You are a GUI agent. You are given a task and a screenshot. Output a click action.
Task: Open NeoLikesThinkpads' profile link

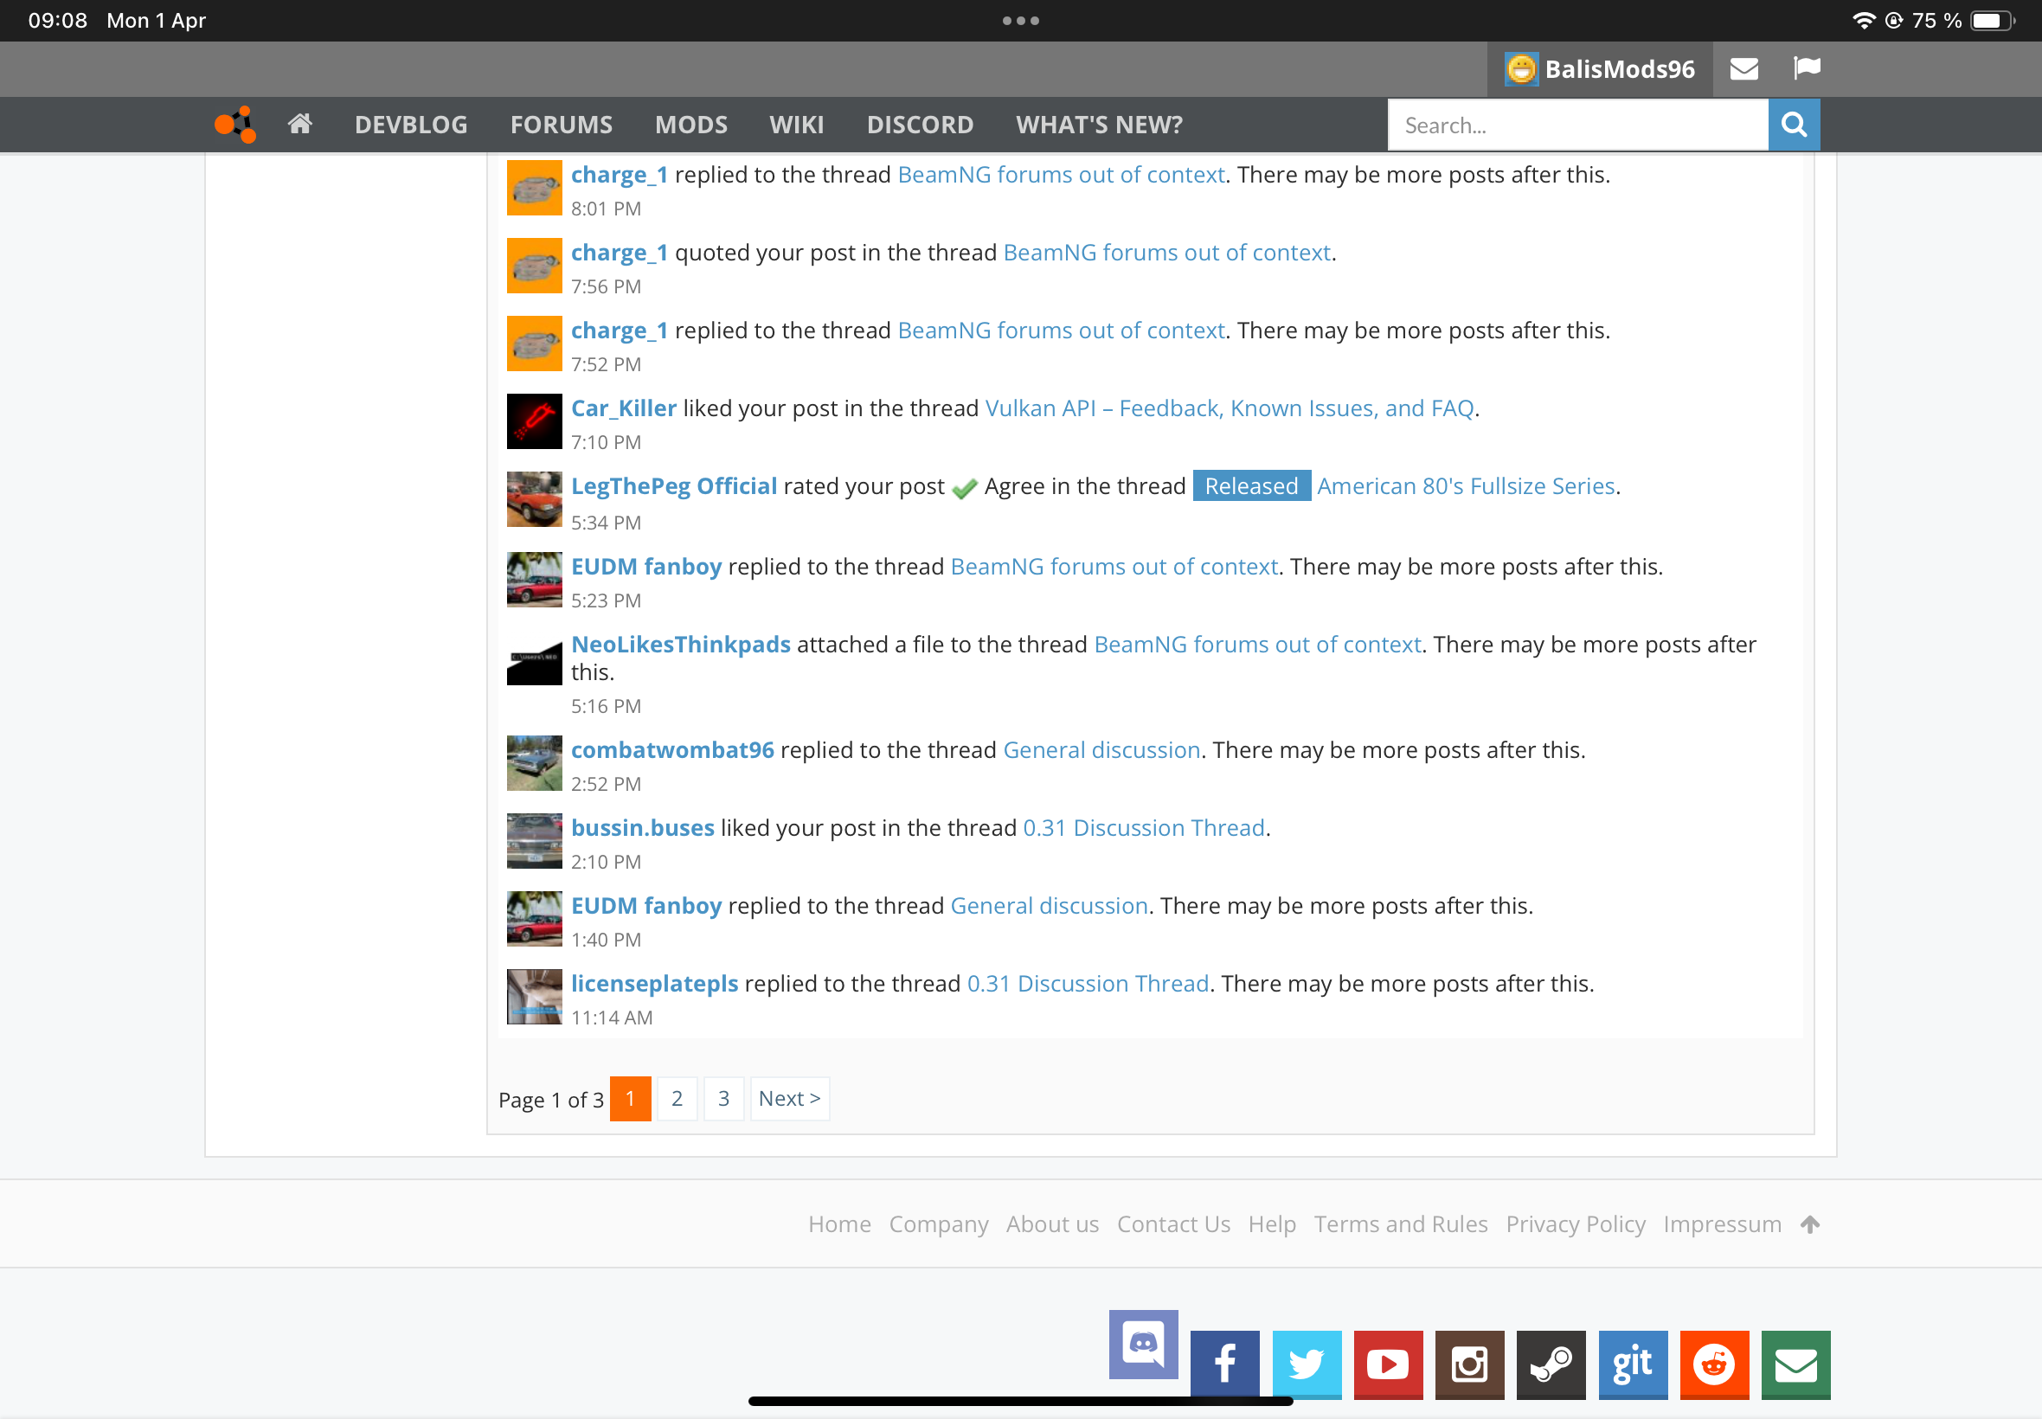point(680,645)
